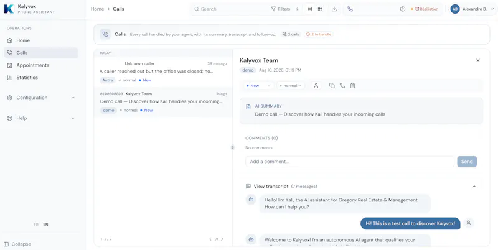Viewport: 498px width, 250px height.
Task: Collapse the View transcript section
Action: [474, 186]
